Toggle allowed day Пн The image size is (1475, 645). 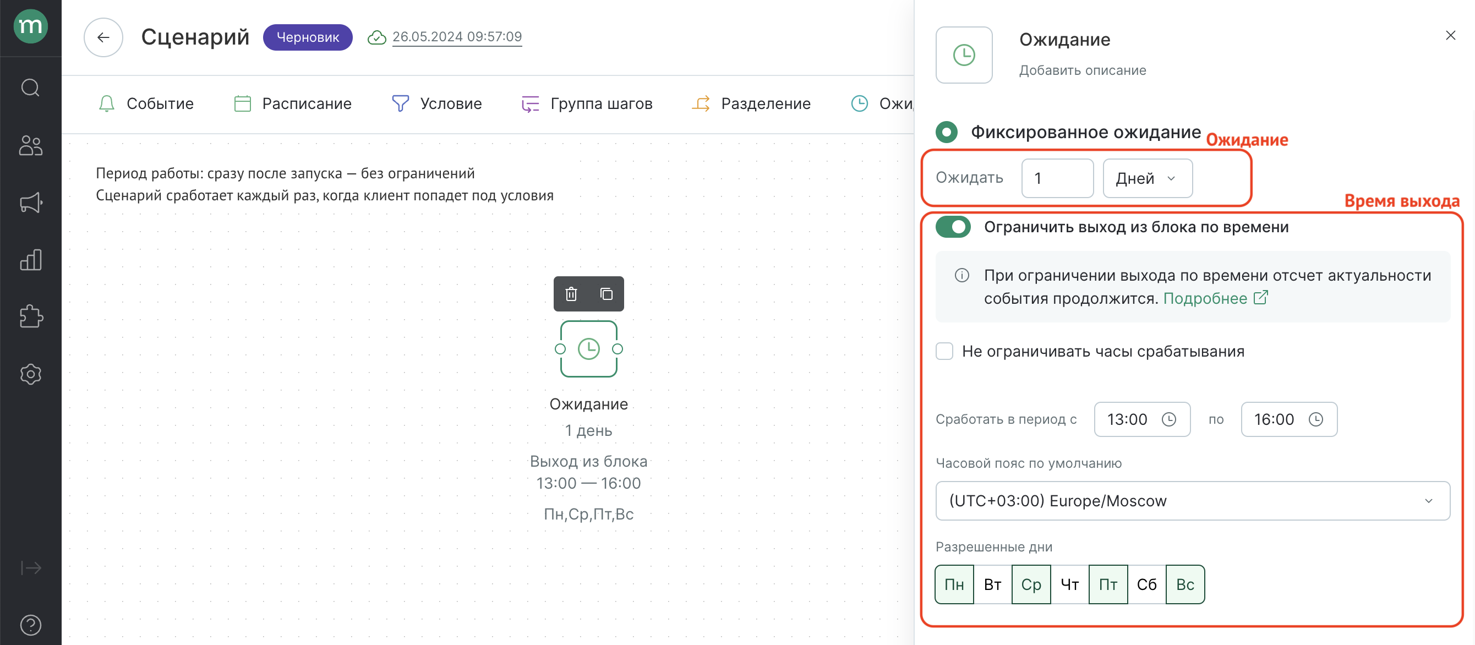(954, 584)
